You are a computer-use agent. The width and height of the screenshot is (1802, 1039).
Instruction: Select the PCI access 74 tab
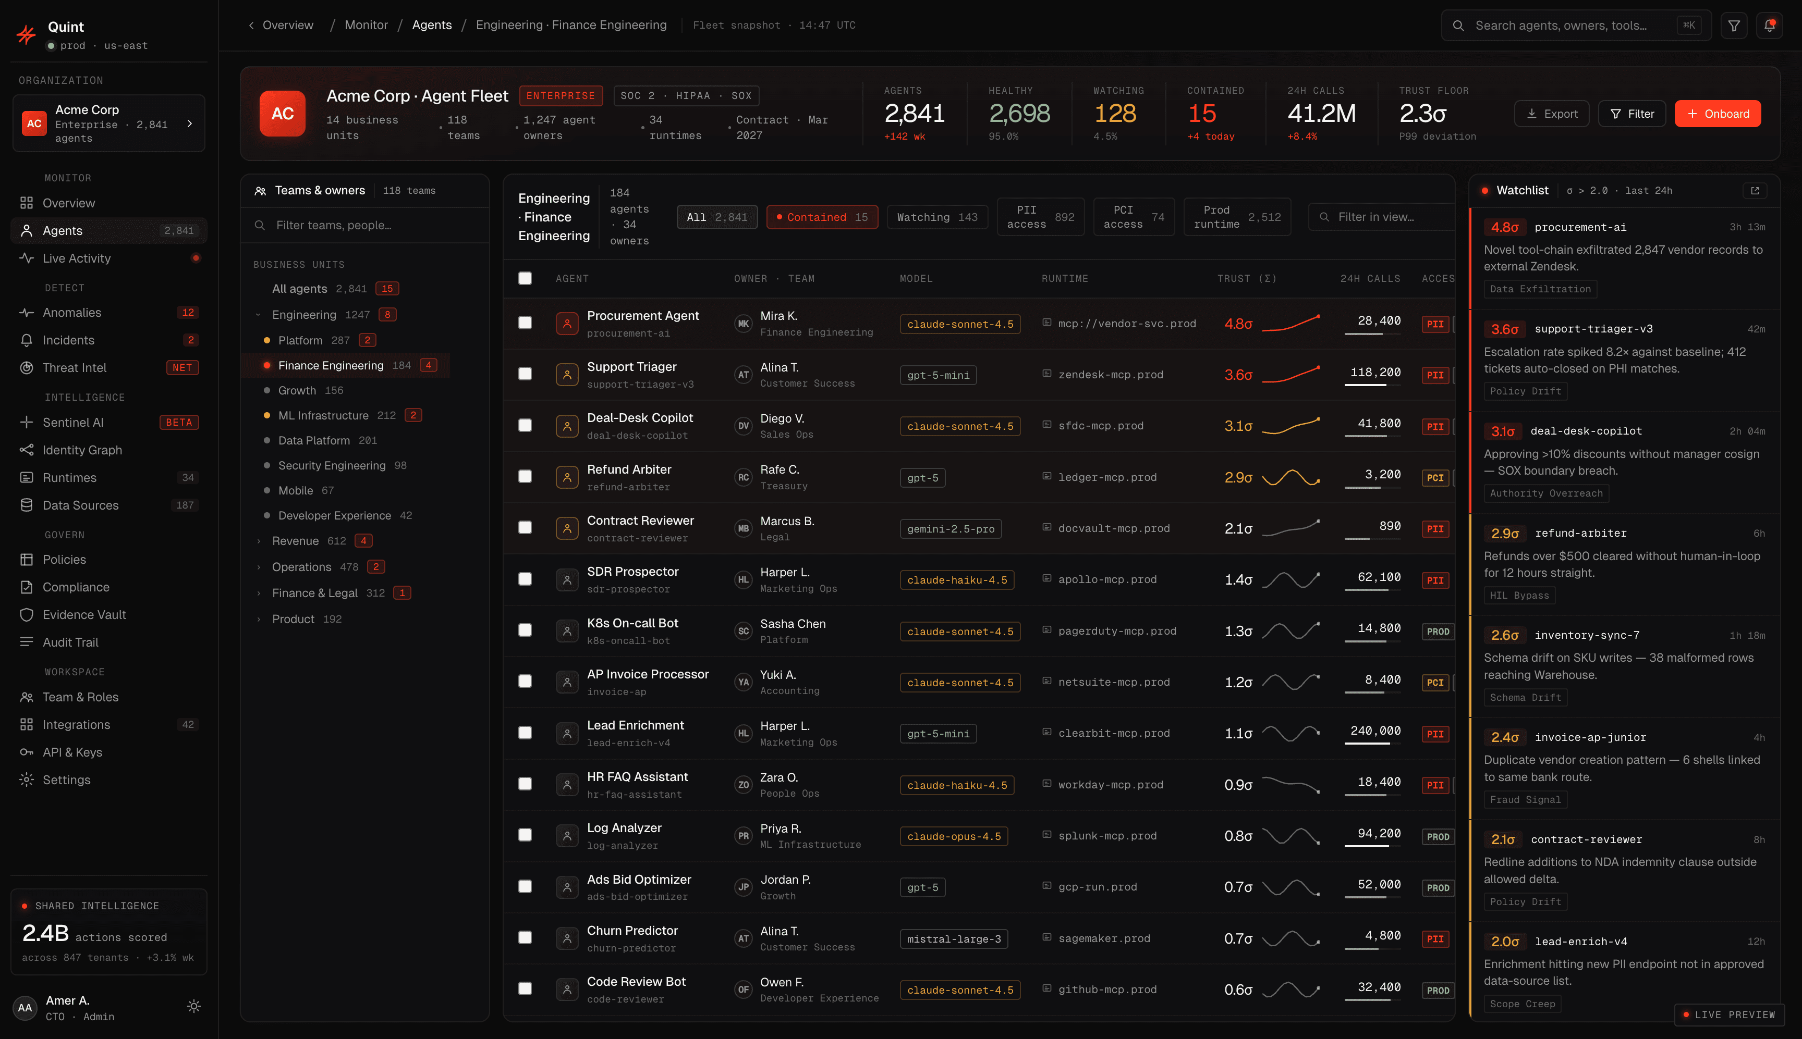1134,217
